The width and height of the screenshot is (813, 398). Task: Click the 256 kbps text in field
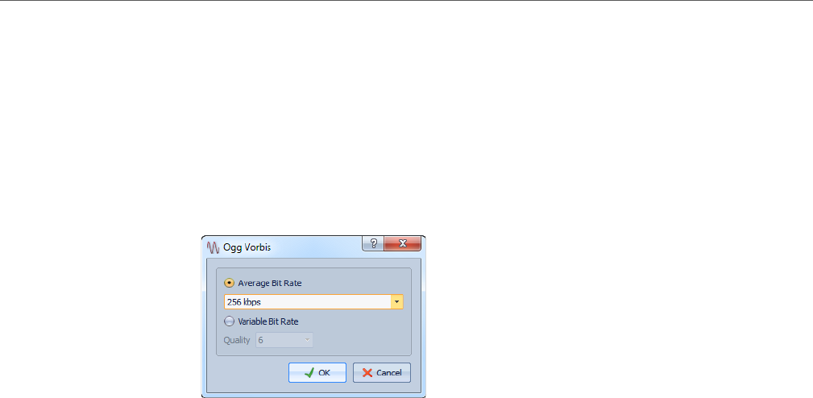pyautogui.click(x=243, y=301)
